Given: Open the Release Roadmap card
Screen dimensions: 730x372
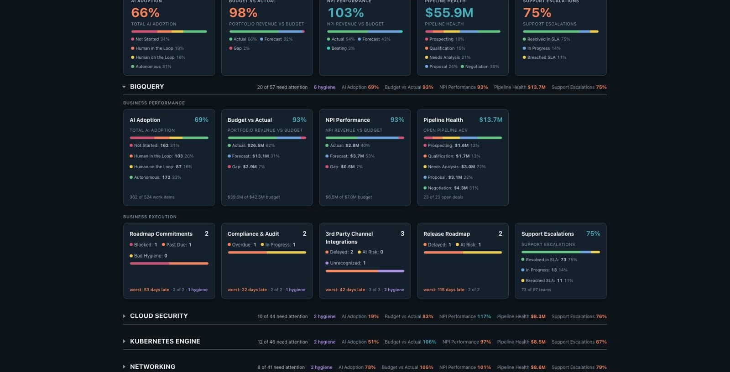Looking at the screenshot, I should (463, 261).
